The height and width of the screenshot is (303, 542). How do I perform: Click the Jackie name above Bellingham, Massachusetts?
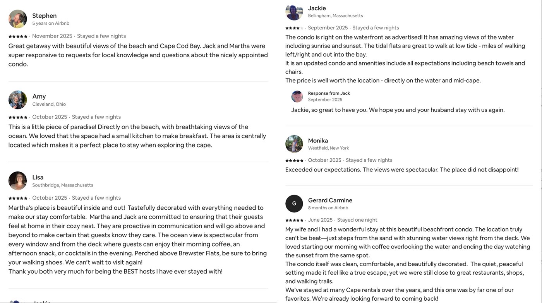click(x=317, y=8)
